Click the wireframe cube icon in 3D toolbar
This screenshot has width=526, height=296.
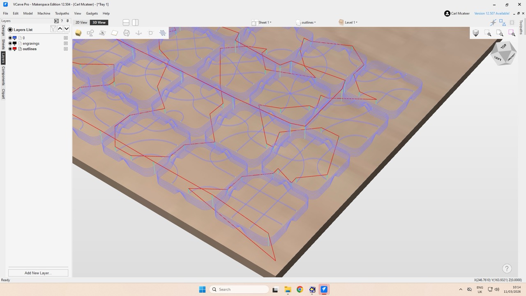pyautogui.click(x=127, y=33)
